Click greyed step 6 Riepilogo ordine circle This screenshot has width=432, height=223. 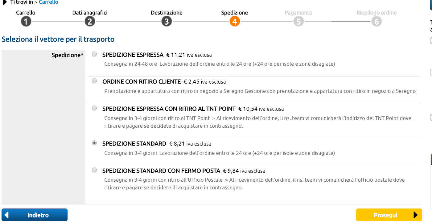(376, 22)
